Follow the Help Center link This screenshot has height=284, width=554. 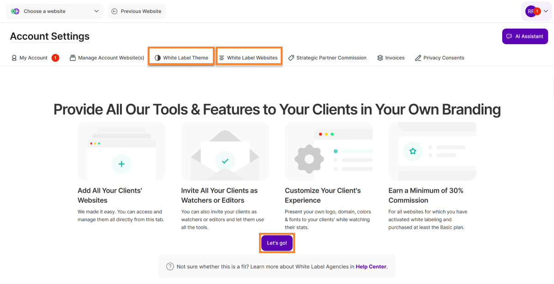tap(371, 266)
